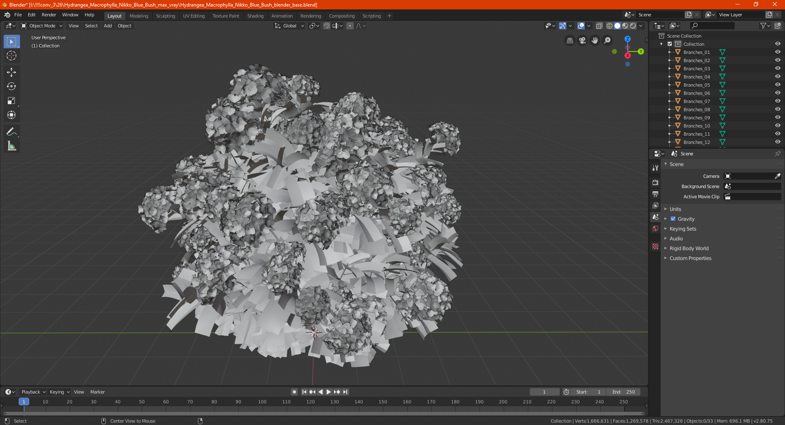
Task: Hide Branches_01 in viewport
Action: 778,52
